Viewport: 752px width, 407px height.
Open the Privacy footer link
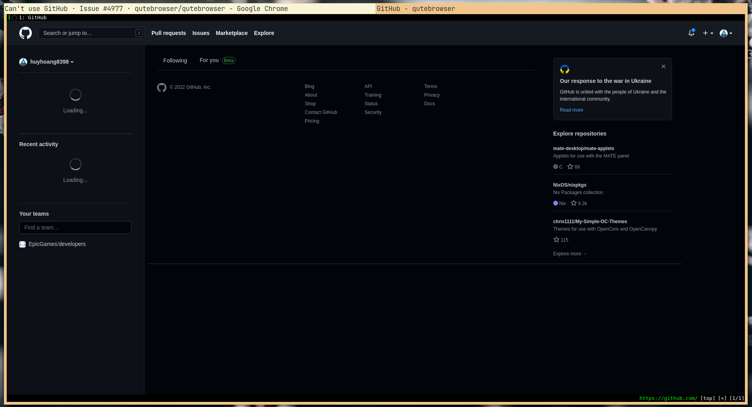coord(432,95)
